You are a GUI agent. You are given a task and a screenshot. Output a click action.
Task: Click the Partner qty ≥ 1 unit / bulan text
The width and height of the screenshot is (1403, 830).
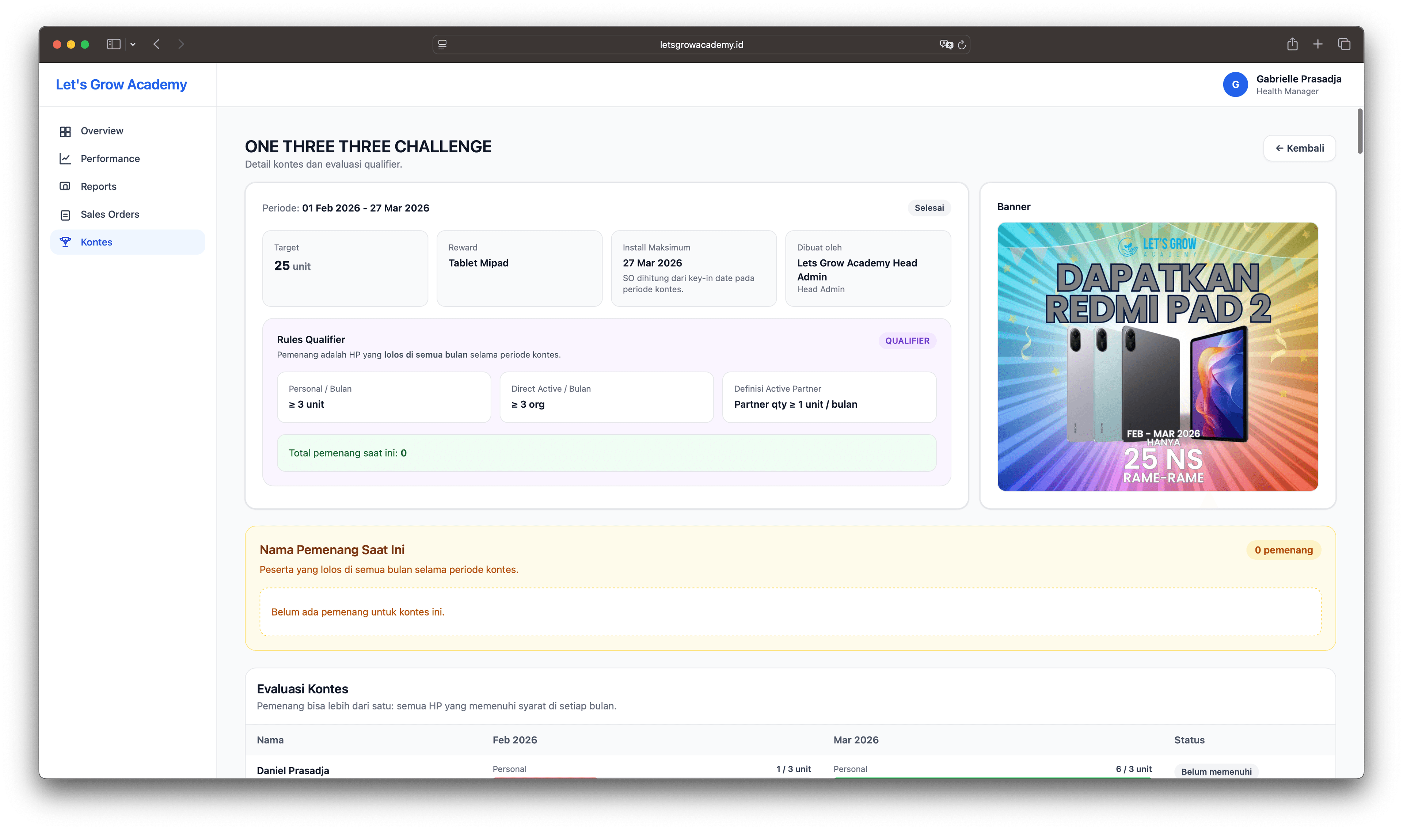[795, 404]
